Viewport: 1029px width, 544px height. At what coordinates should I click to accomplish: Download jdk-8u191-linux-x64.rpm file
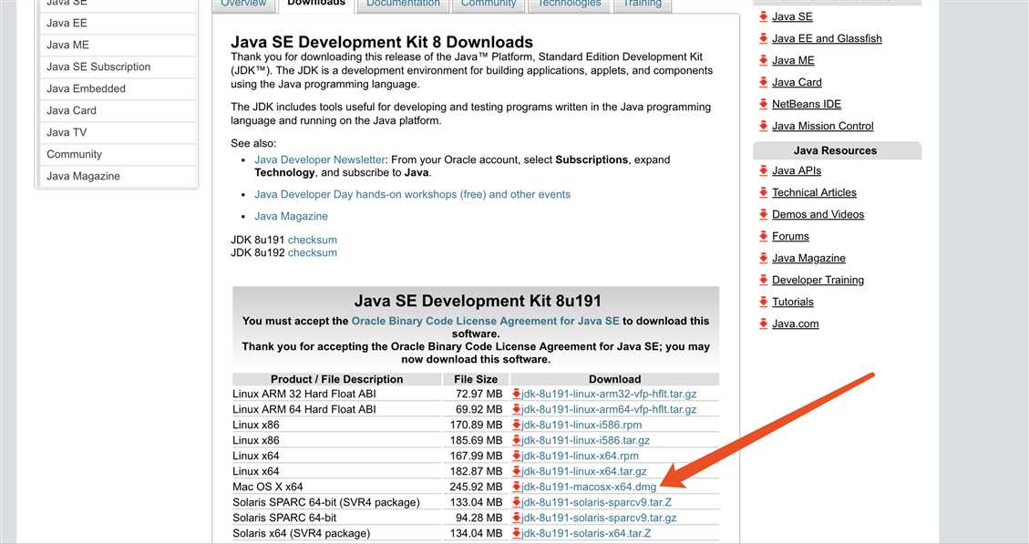(x=580, y=456)
